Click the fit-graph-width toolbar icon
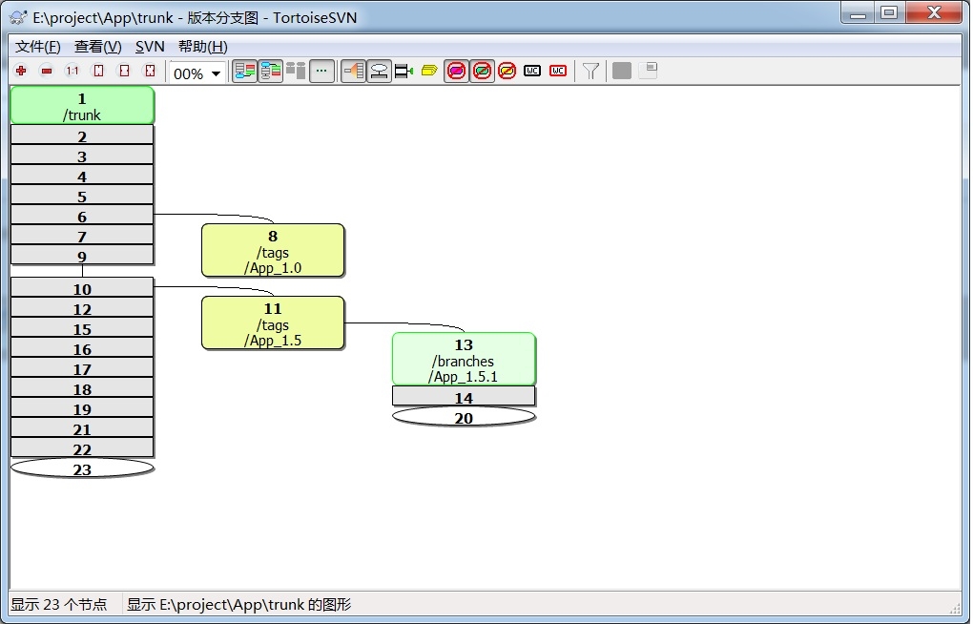The height and width of the screenshot is (624, 973). (125, 71)
